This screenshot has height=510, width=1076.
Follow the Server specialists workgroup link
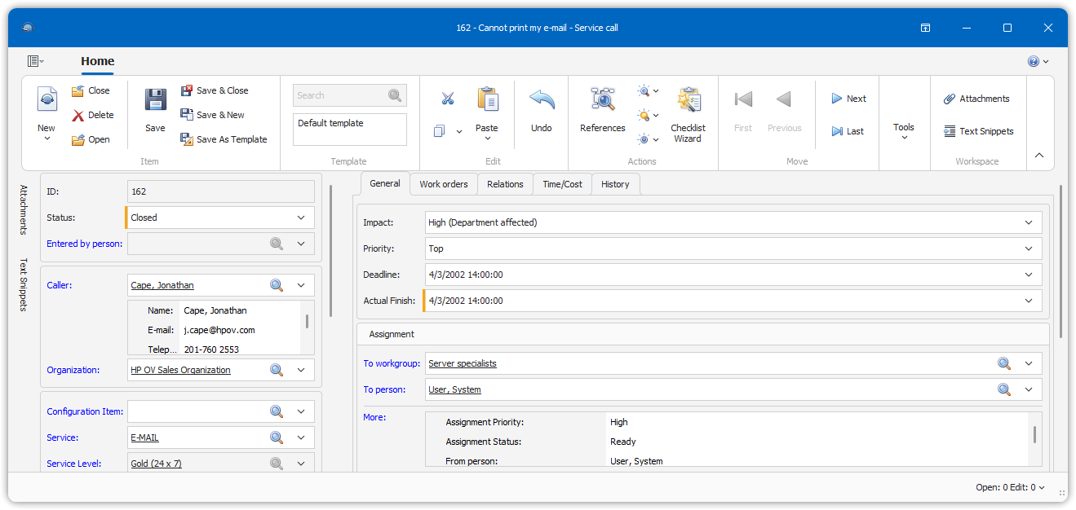463,363
